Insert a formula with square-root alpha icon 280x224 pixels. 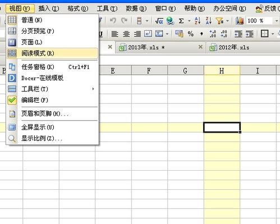tap(159, 21)
